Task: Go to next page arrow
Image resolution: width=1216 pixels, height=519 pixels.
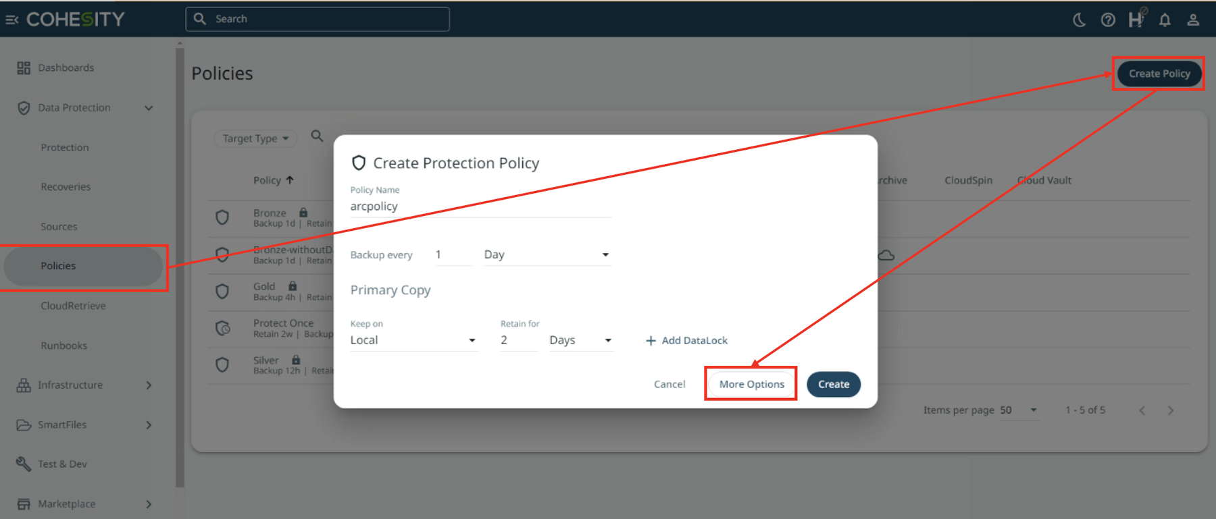Action: [x=1171, y=410]
